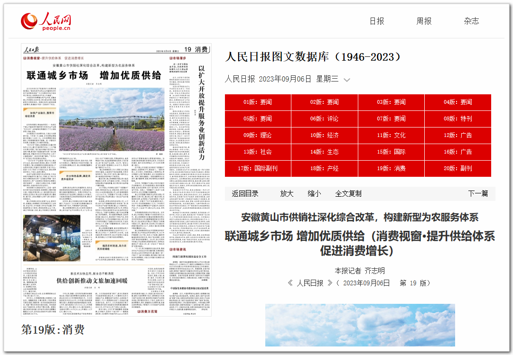Click the sky article image below byline

(360, 325)
